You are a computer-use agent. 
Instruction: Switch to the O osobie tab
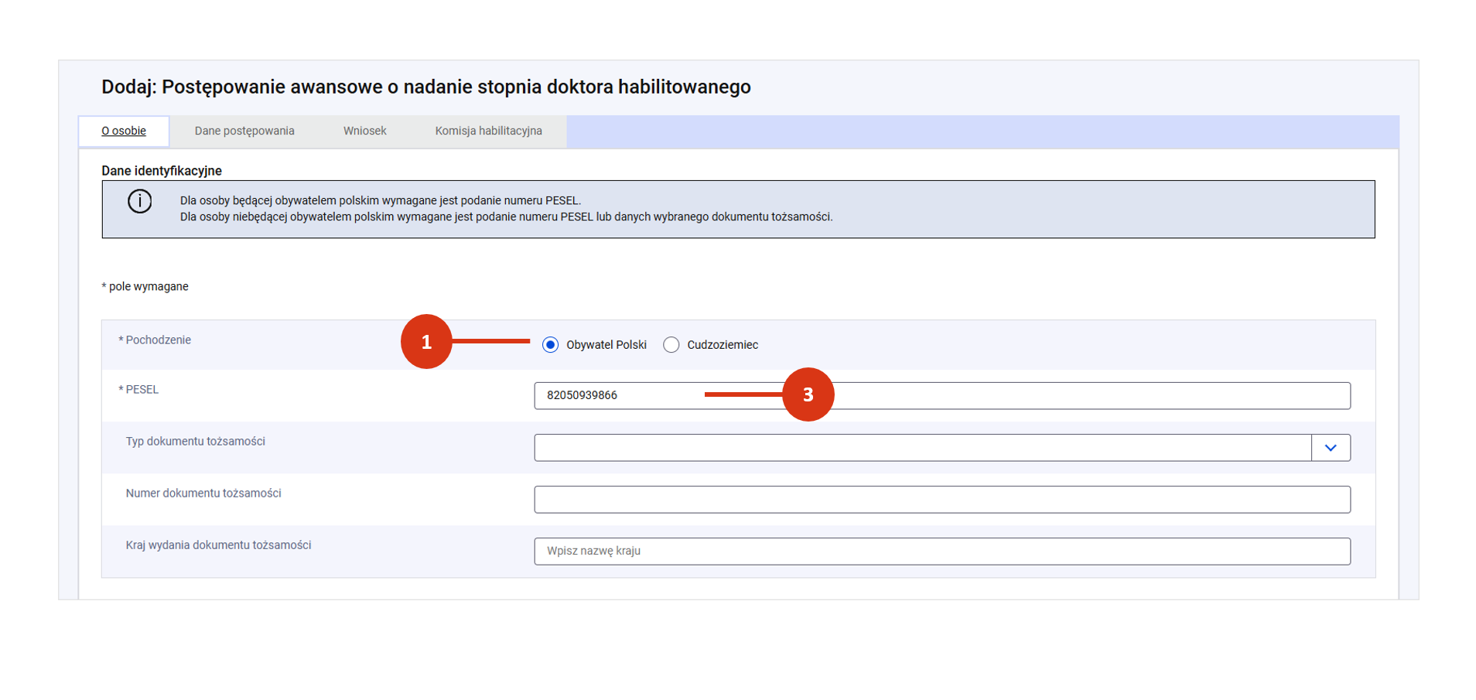coord(124,131)
